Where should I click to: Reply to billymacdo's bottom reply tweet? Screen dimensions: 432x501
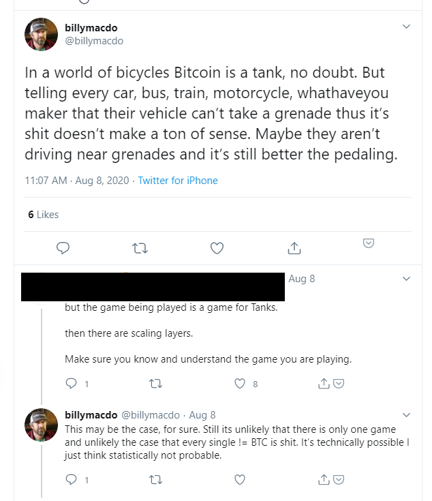click(71, 480)
